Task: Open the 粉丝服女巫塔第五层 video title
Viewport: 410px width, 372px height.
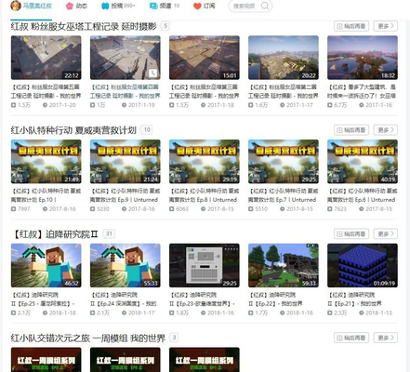Action: click(x=46, y=91)
